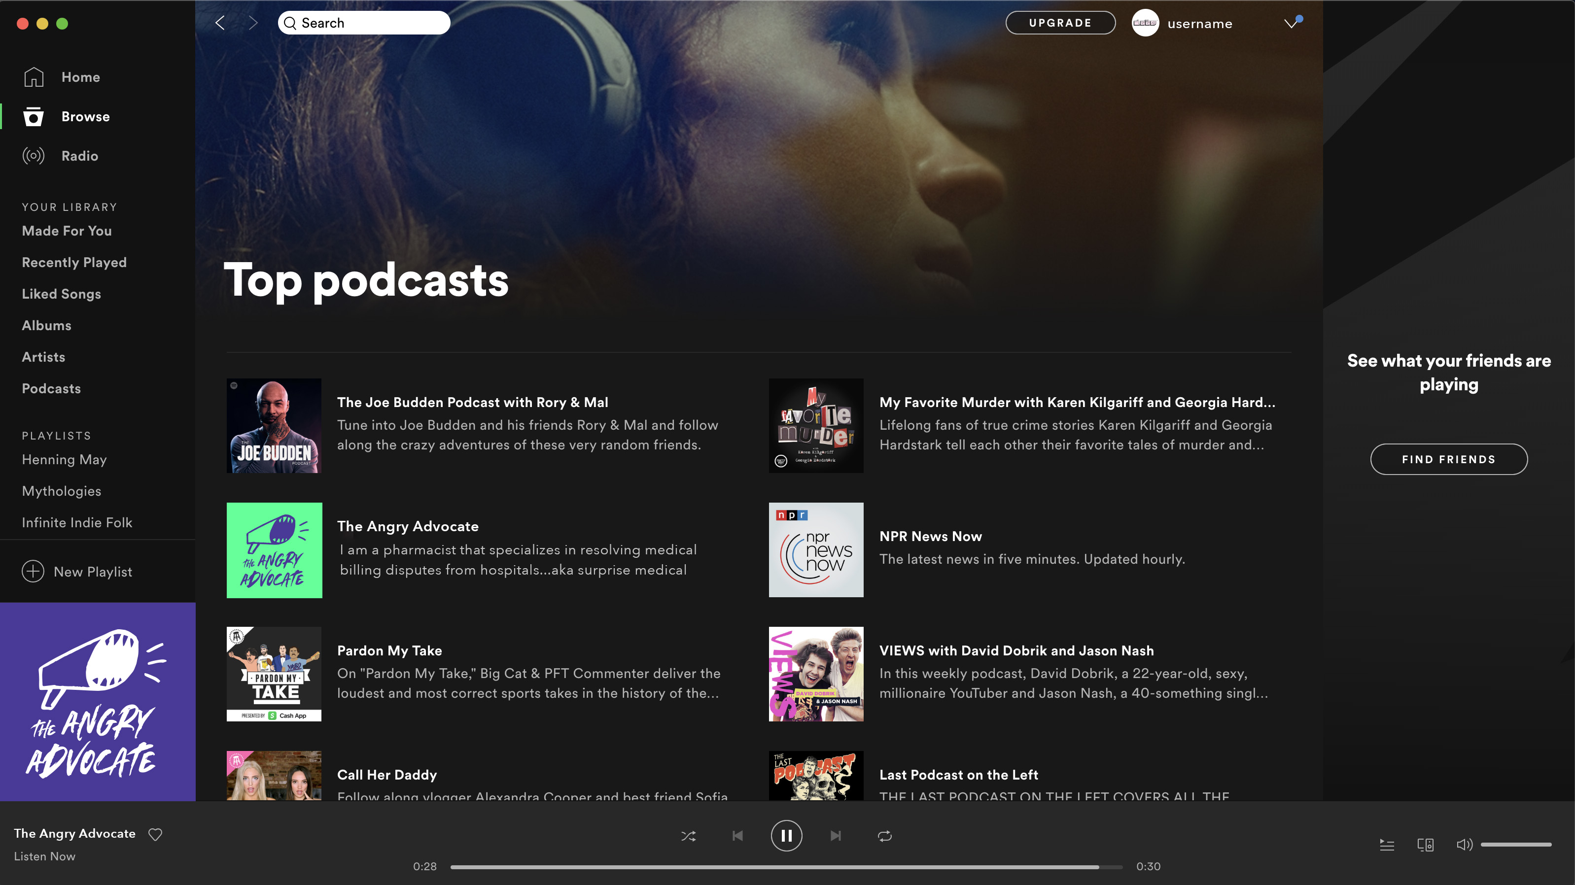Viewport: 1575px width, 885px height.
Task: Select Browse in the sidebar
Action: [x=86, y=117]
